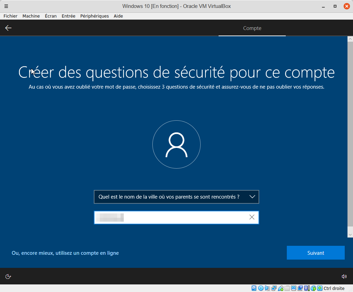Click the network adapter status icon
The height and width of the screenshot is (292, 353).
[x=274, y=288]
